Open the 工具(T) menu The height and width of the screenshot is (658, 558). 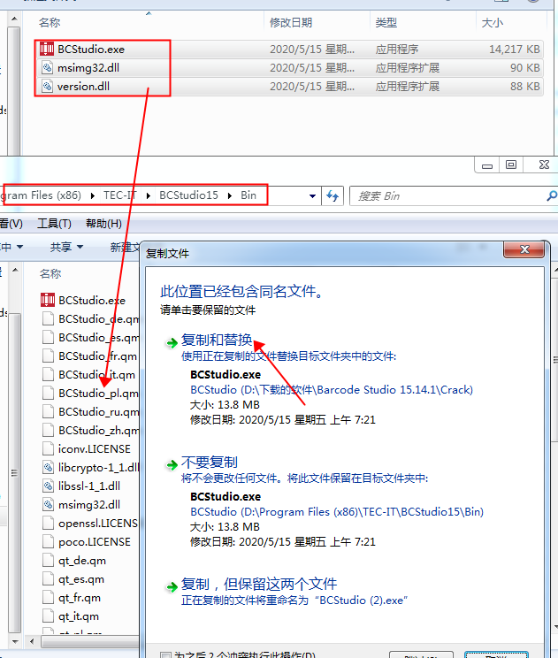[54, 223]
